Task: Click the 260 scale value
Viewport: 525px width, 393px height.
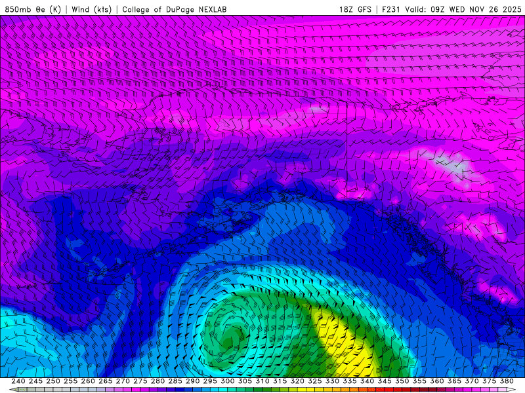Action: pos(88,381)
